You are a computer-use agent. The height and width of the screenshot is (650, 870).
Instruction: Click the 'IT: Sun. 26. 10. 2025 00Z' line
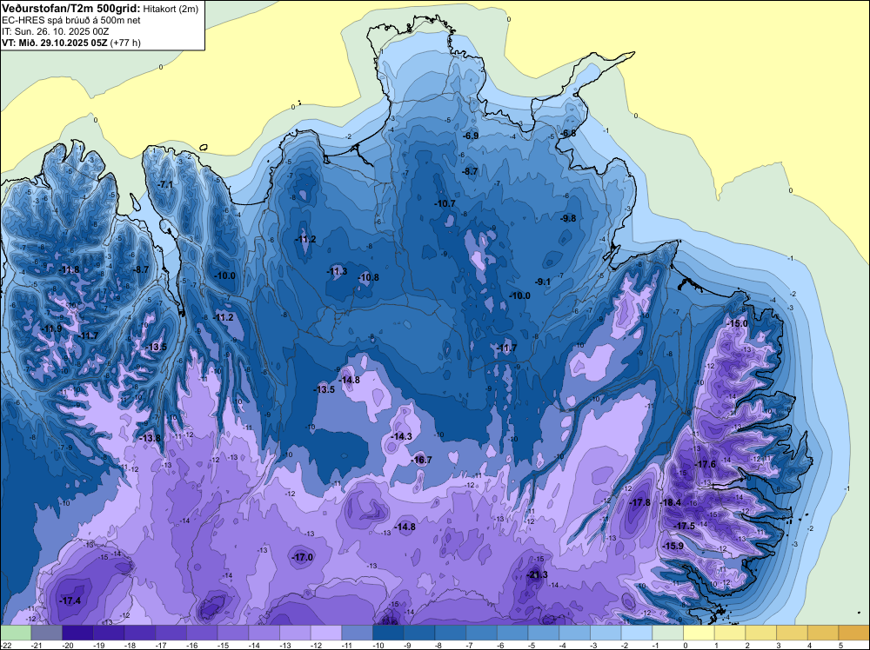pos(56,31)
